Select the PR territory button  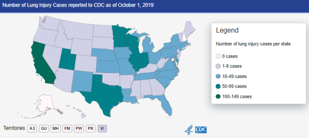tap(91, 129)
